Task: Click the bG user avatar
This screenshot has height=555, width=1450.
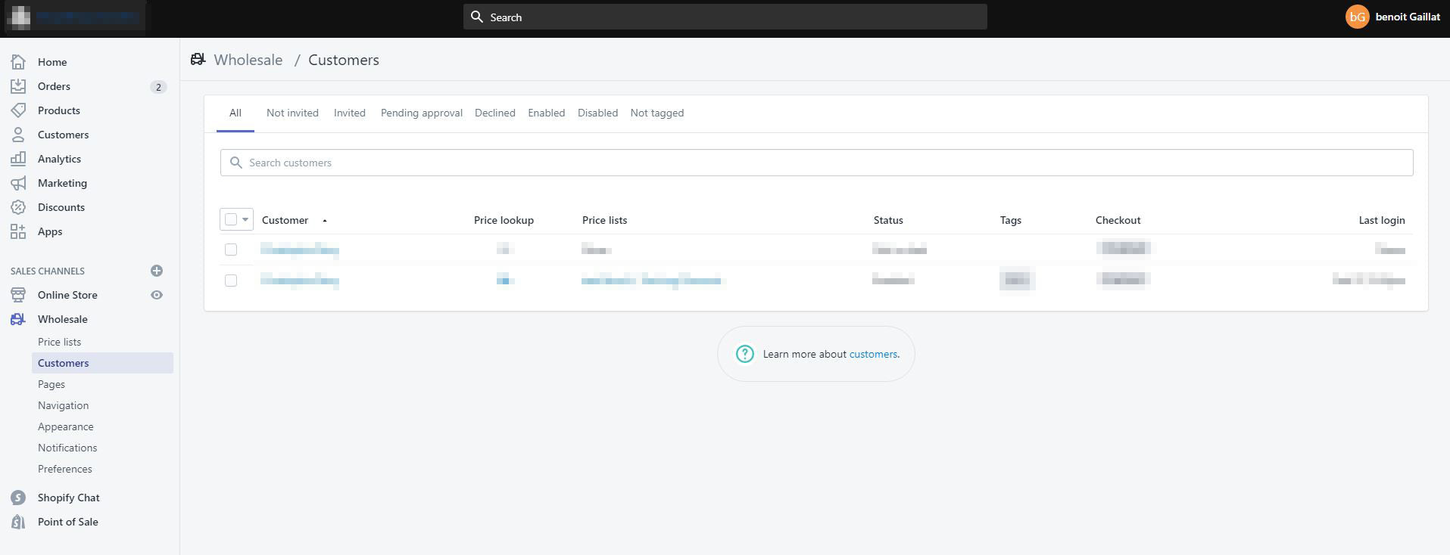Action: tap(1357, 17)
